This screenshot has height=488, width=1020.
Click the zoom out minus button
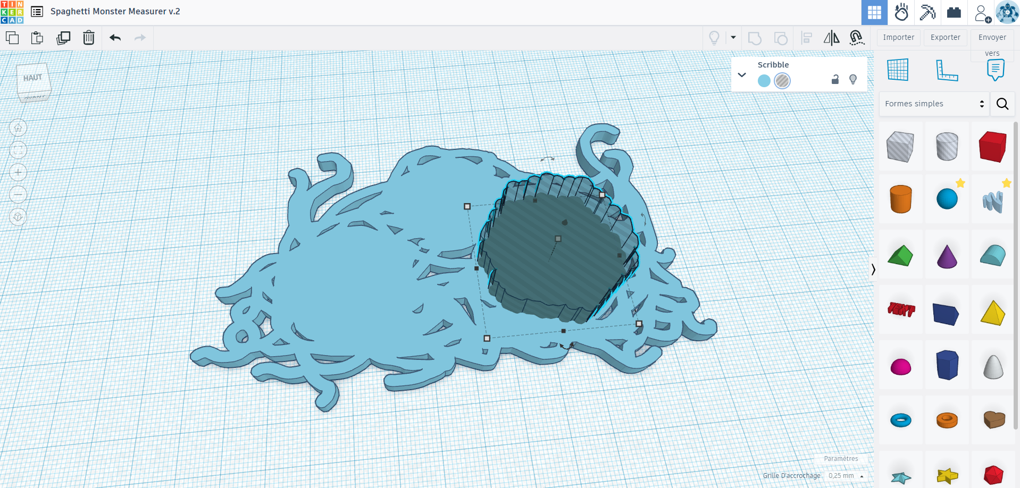tap(18, 195)
